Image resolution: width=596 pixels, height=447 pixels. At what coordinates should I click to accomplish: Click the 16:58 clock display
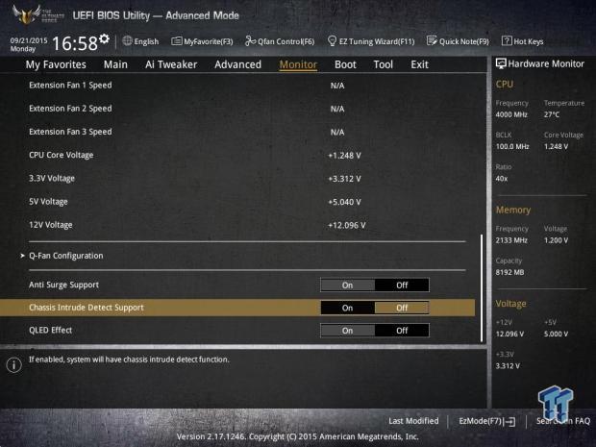[x=75, y=43]
